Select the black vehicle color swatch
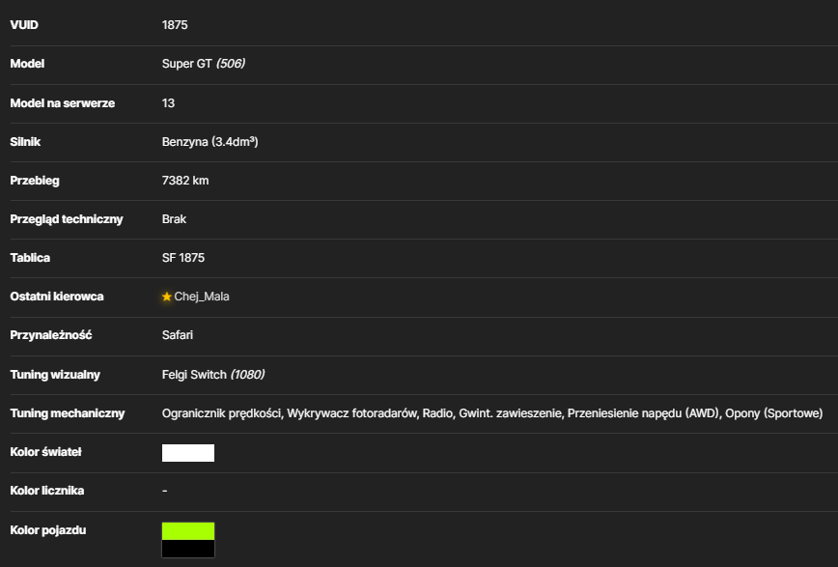 coord(188,549)
